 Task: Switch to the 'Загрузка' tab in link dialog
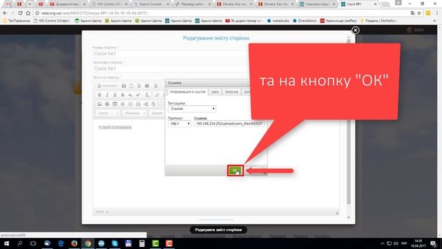[x=231, y=92]
